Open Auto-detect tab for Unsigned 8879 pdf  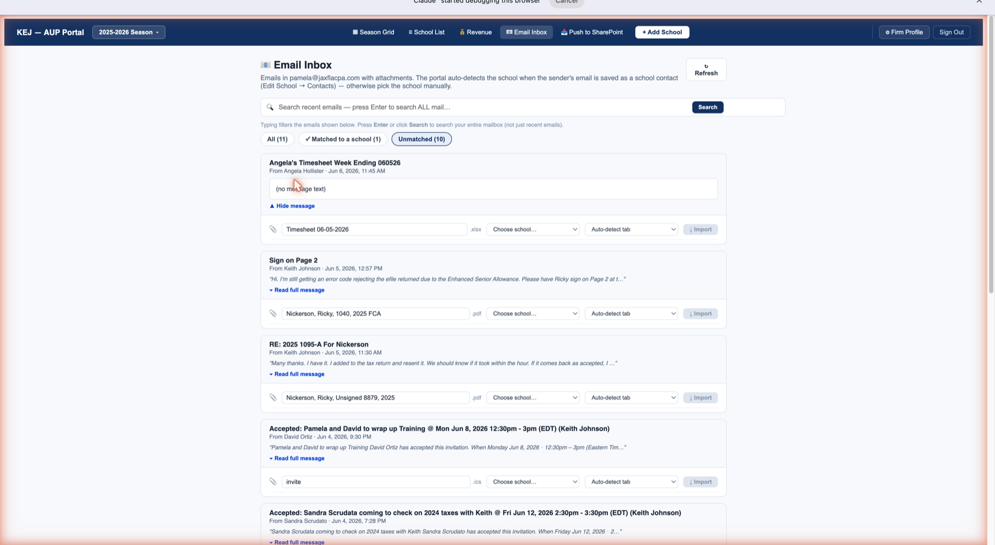631,397
